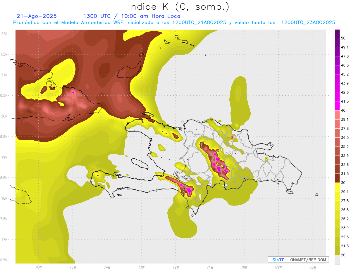The height and width of the screenshot is (271, 351).
Task: Select the magenta legend swatch between 40 and 41.3
Action: coord(338,106)
